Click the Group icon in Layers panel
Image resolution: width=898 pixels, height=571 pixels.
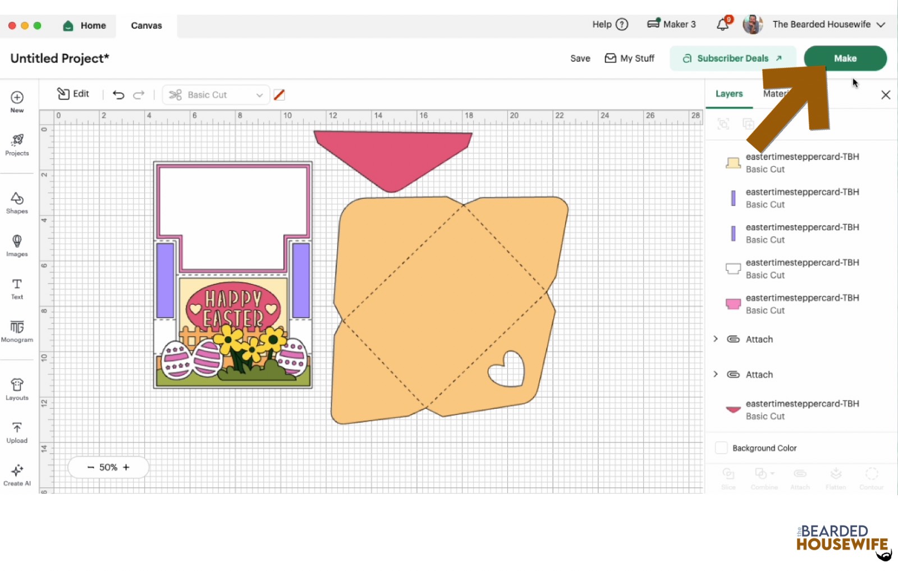tap(723, 124)
